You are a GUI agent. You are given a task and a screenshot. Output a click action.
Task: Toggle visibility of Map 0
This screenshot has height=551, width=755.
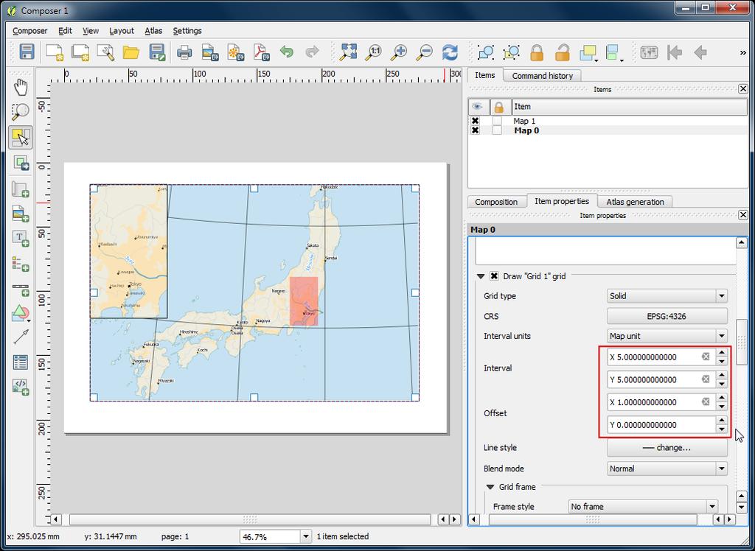(476, 130)
